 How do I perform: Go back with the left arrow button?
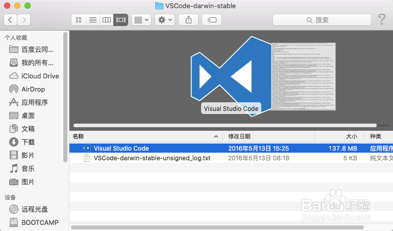coord(10,20)
